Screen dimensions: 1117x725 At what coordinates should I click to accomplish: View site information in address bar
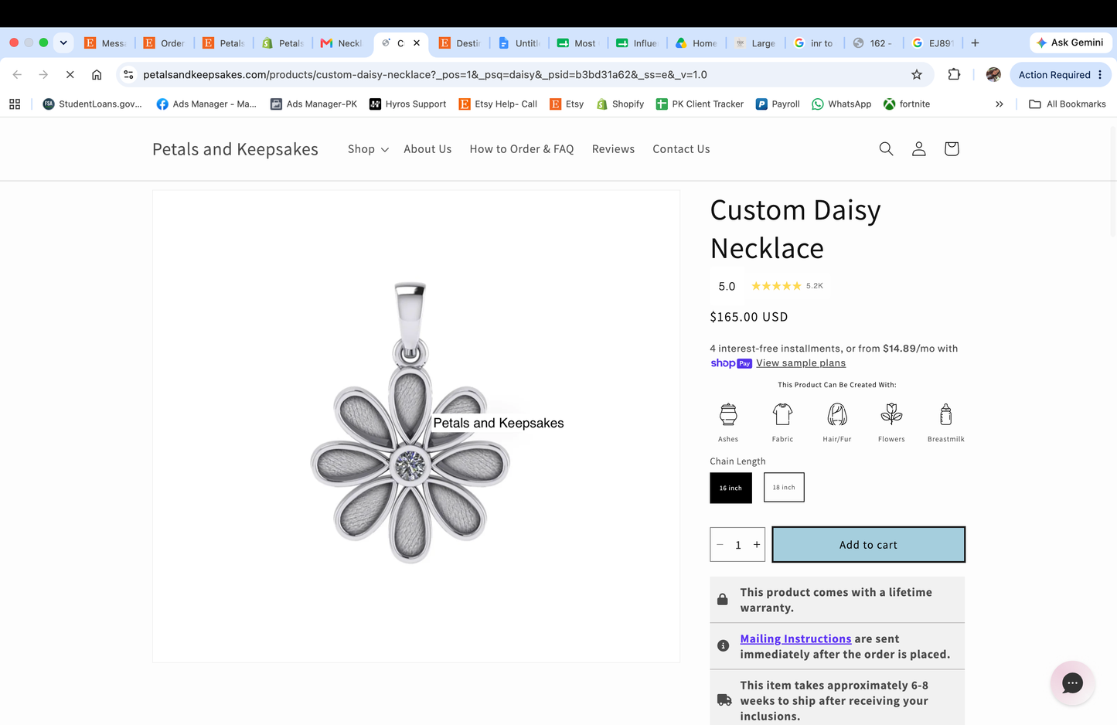point(128,75)
